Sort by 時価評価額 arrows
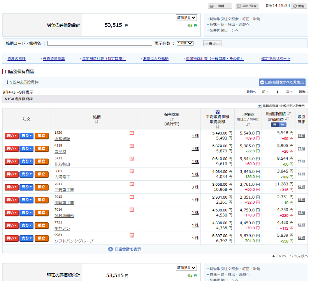The width and height of the screenshot is (311, 281). pyautogui.click(x=289, y=113)
